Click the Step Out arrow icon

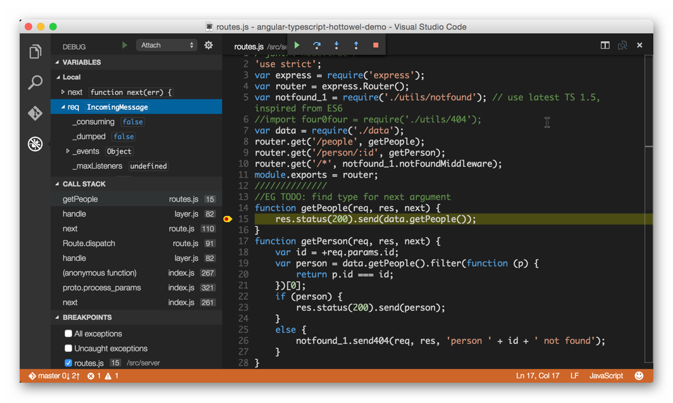(x=356, y=45)
